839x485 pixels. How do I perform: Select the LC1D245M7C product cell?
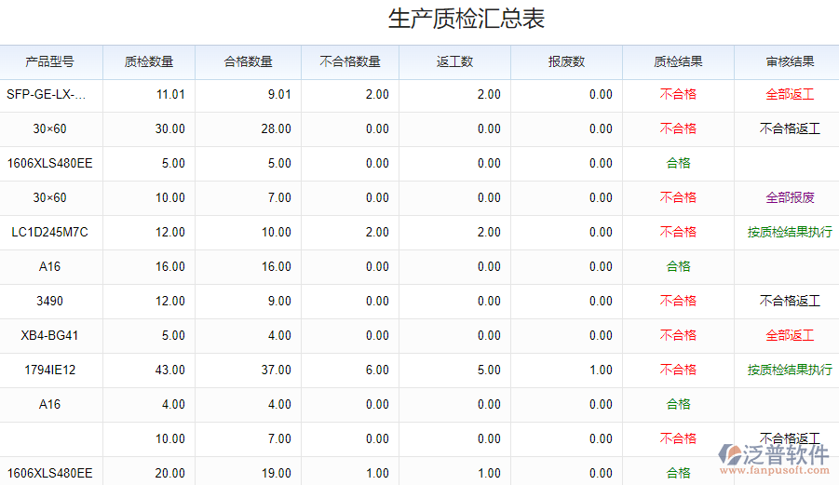point(49,232)
